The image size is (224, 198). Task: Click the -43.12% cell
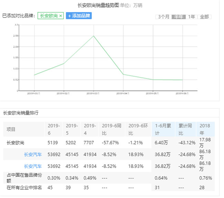[x=187, y=143]
